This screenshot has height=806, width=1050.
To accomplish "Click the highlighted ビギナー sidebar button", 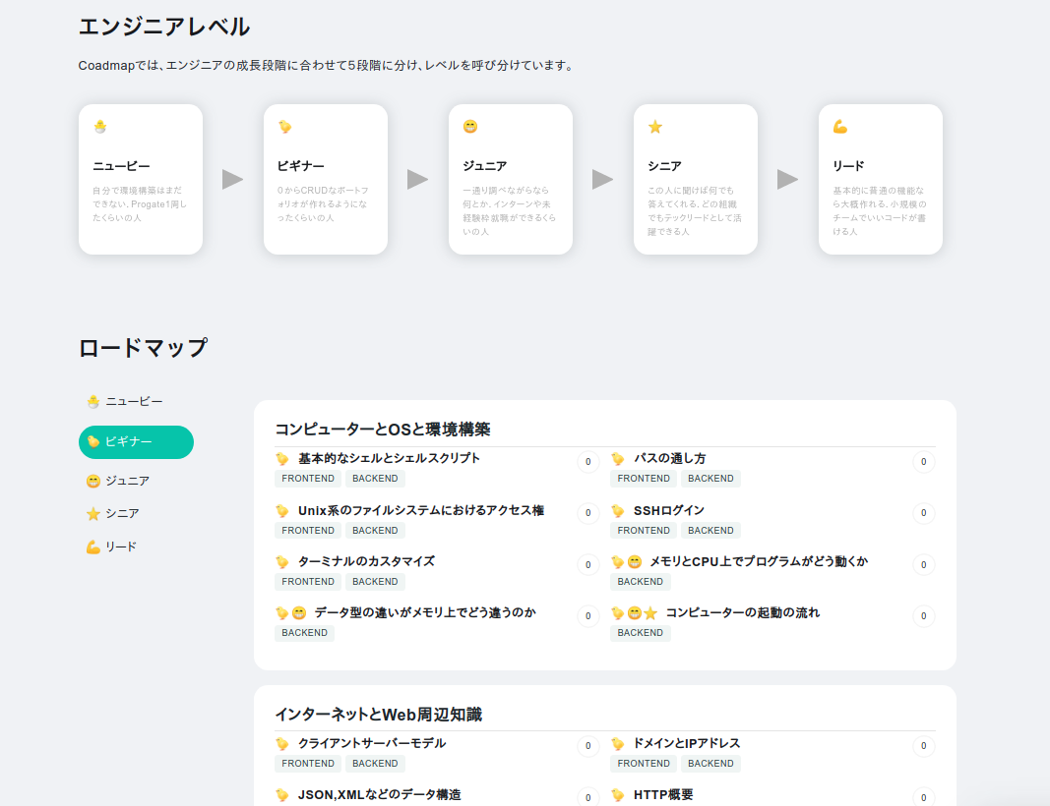I will point(136,443).
